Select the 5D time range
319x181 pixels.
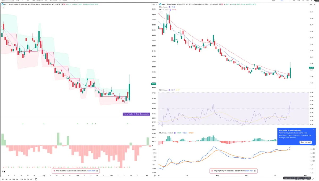tap(6, 179)
